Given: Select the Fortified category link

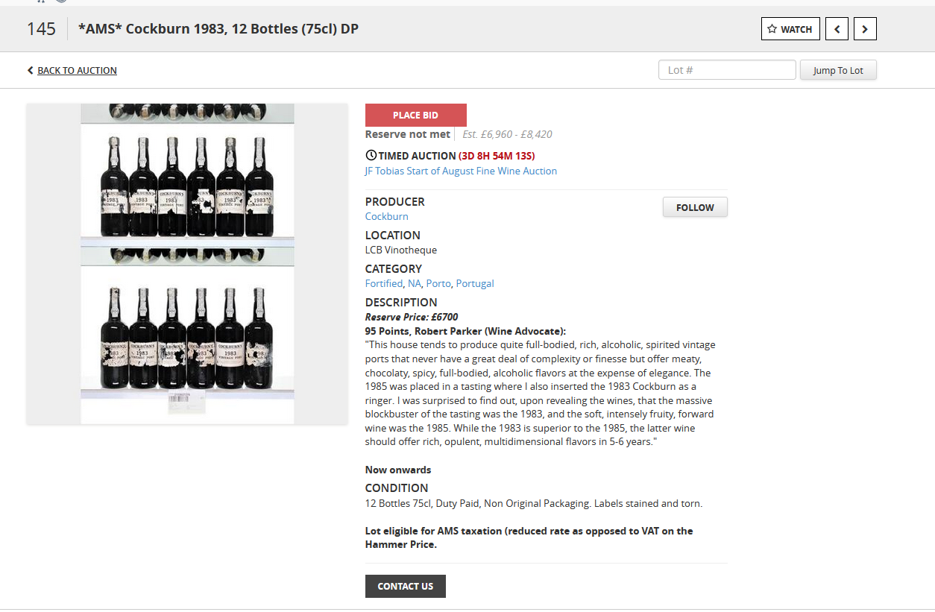Looking at the screenshot, I should click(383, 283).
